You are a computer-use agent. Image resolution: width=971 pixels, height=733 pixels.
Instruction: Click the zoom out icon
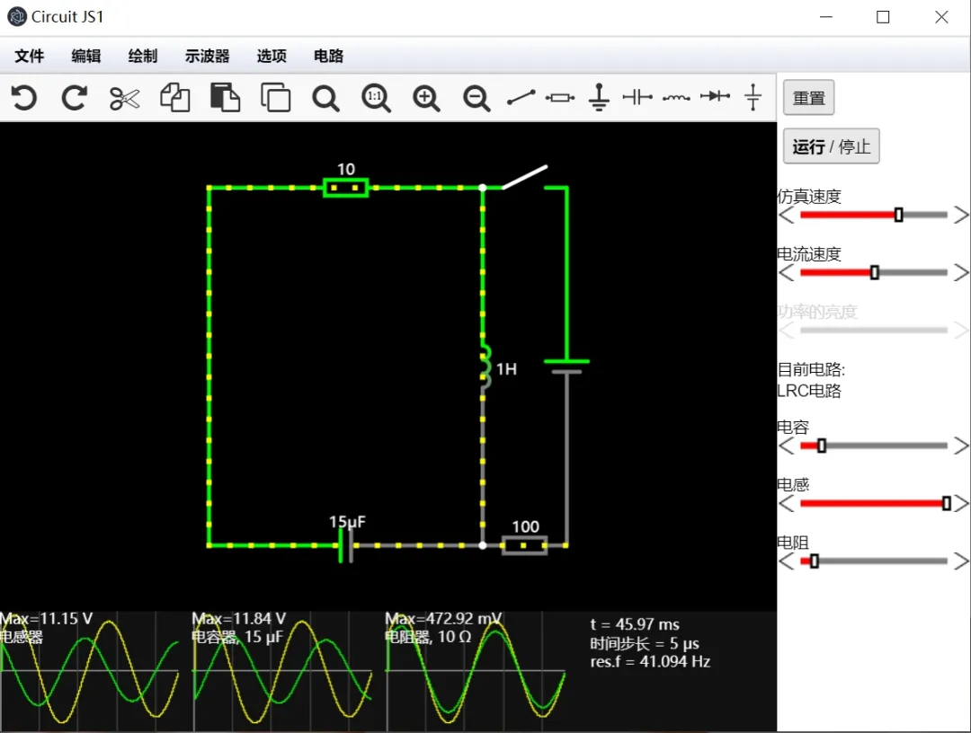477,98
